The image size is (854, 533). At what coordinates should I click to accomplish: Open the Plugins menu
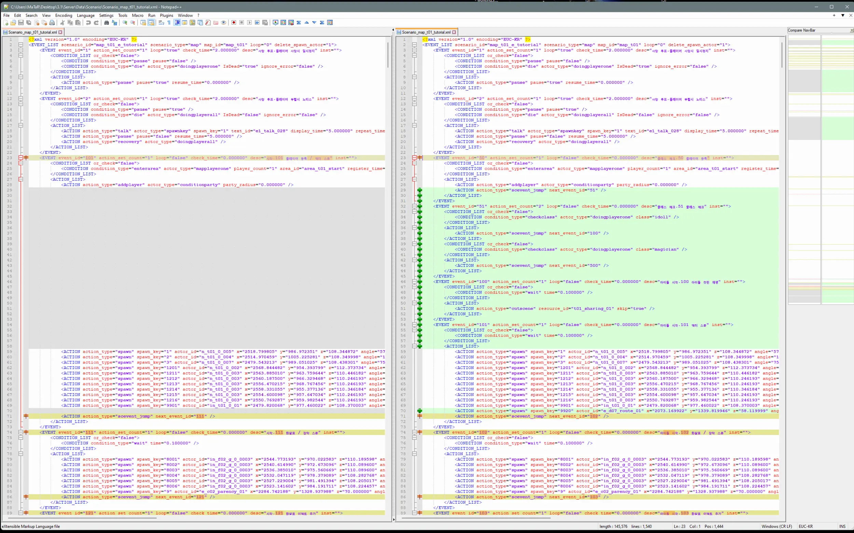(x=166, y=15)
